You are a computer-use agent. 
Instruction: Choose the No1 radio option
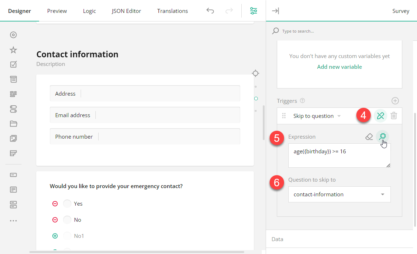67,236
